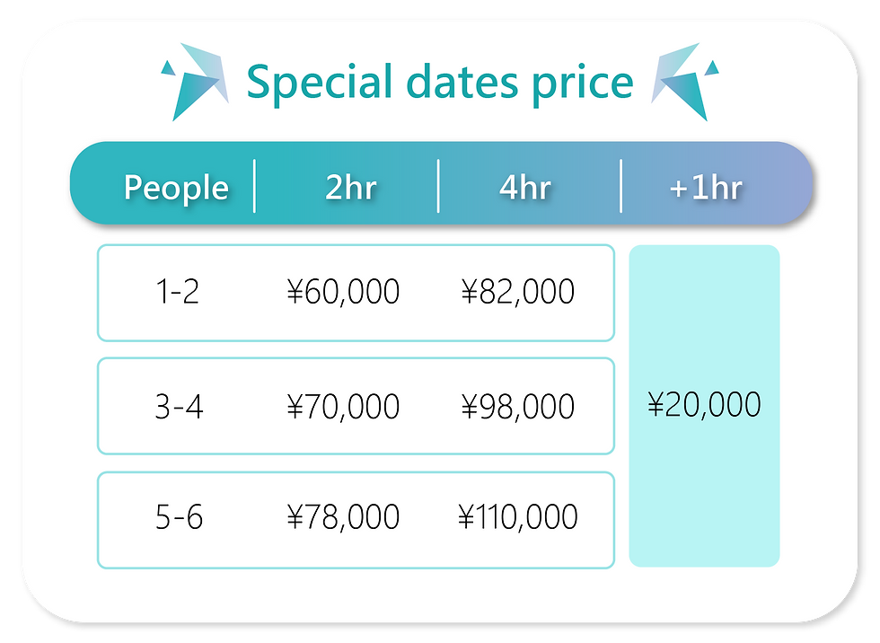Choose the ¥98,000 price

(x=518, y=407)
